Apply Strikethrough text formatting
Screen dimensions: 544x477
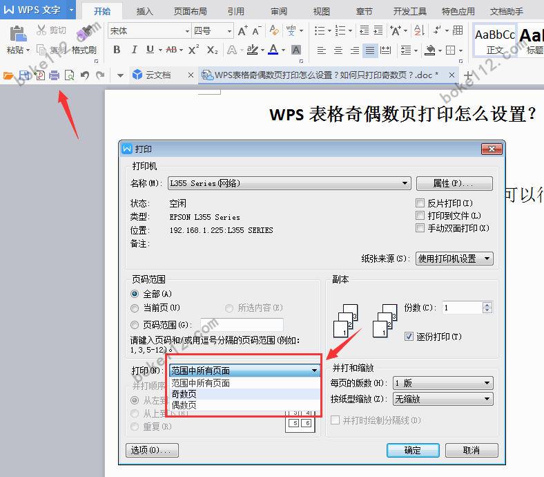click(x=171, y=50)
